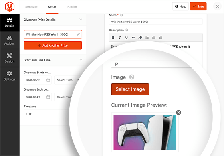
Task: Click the PS5 image preview thumbnail
Action: pos(145,132)
